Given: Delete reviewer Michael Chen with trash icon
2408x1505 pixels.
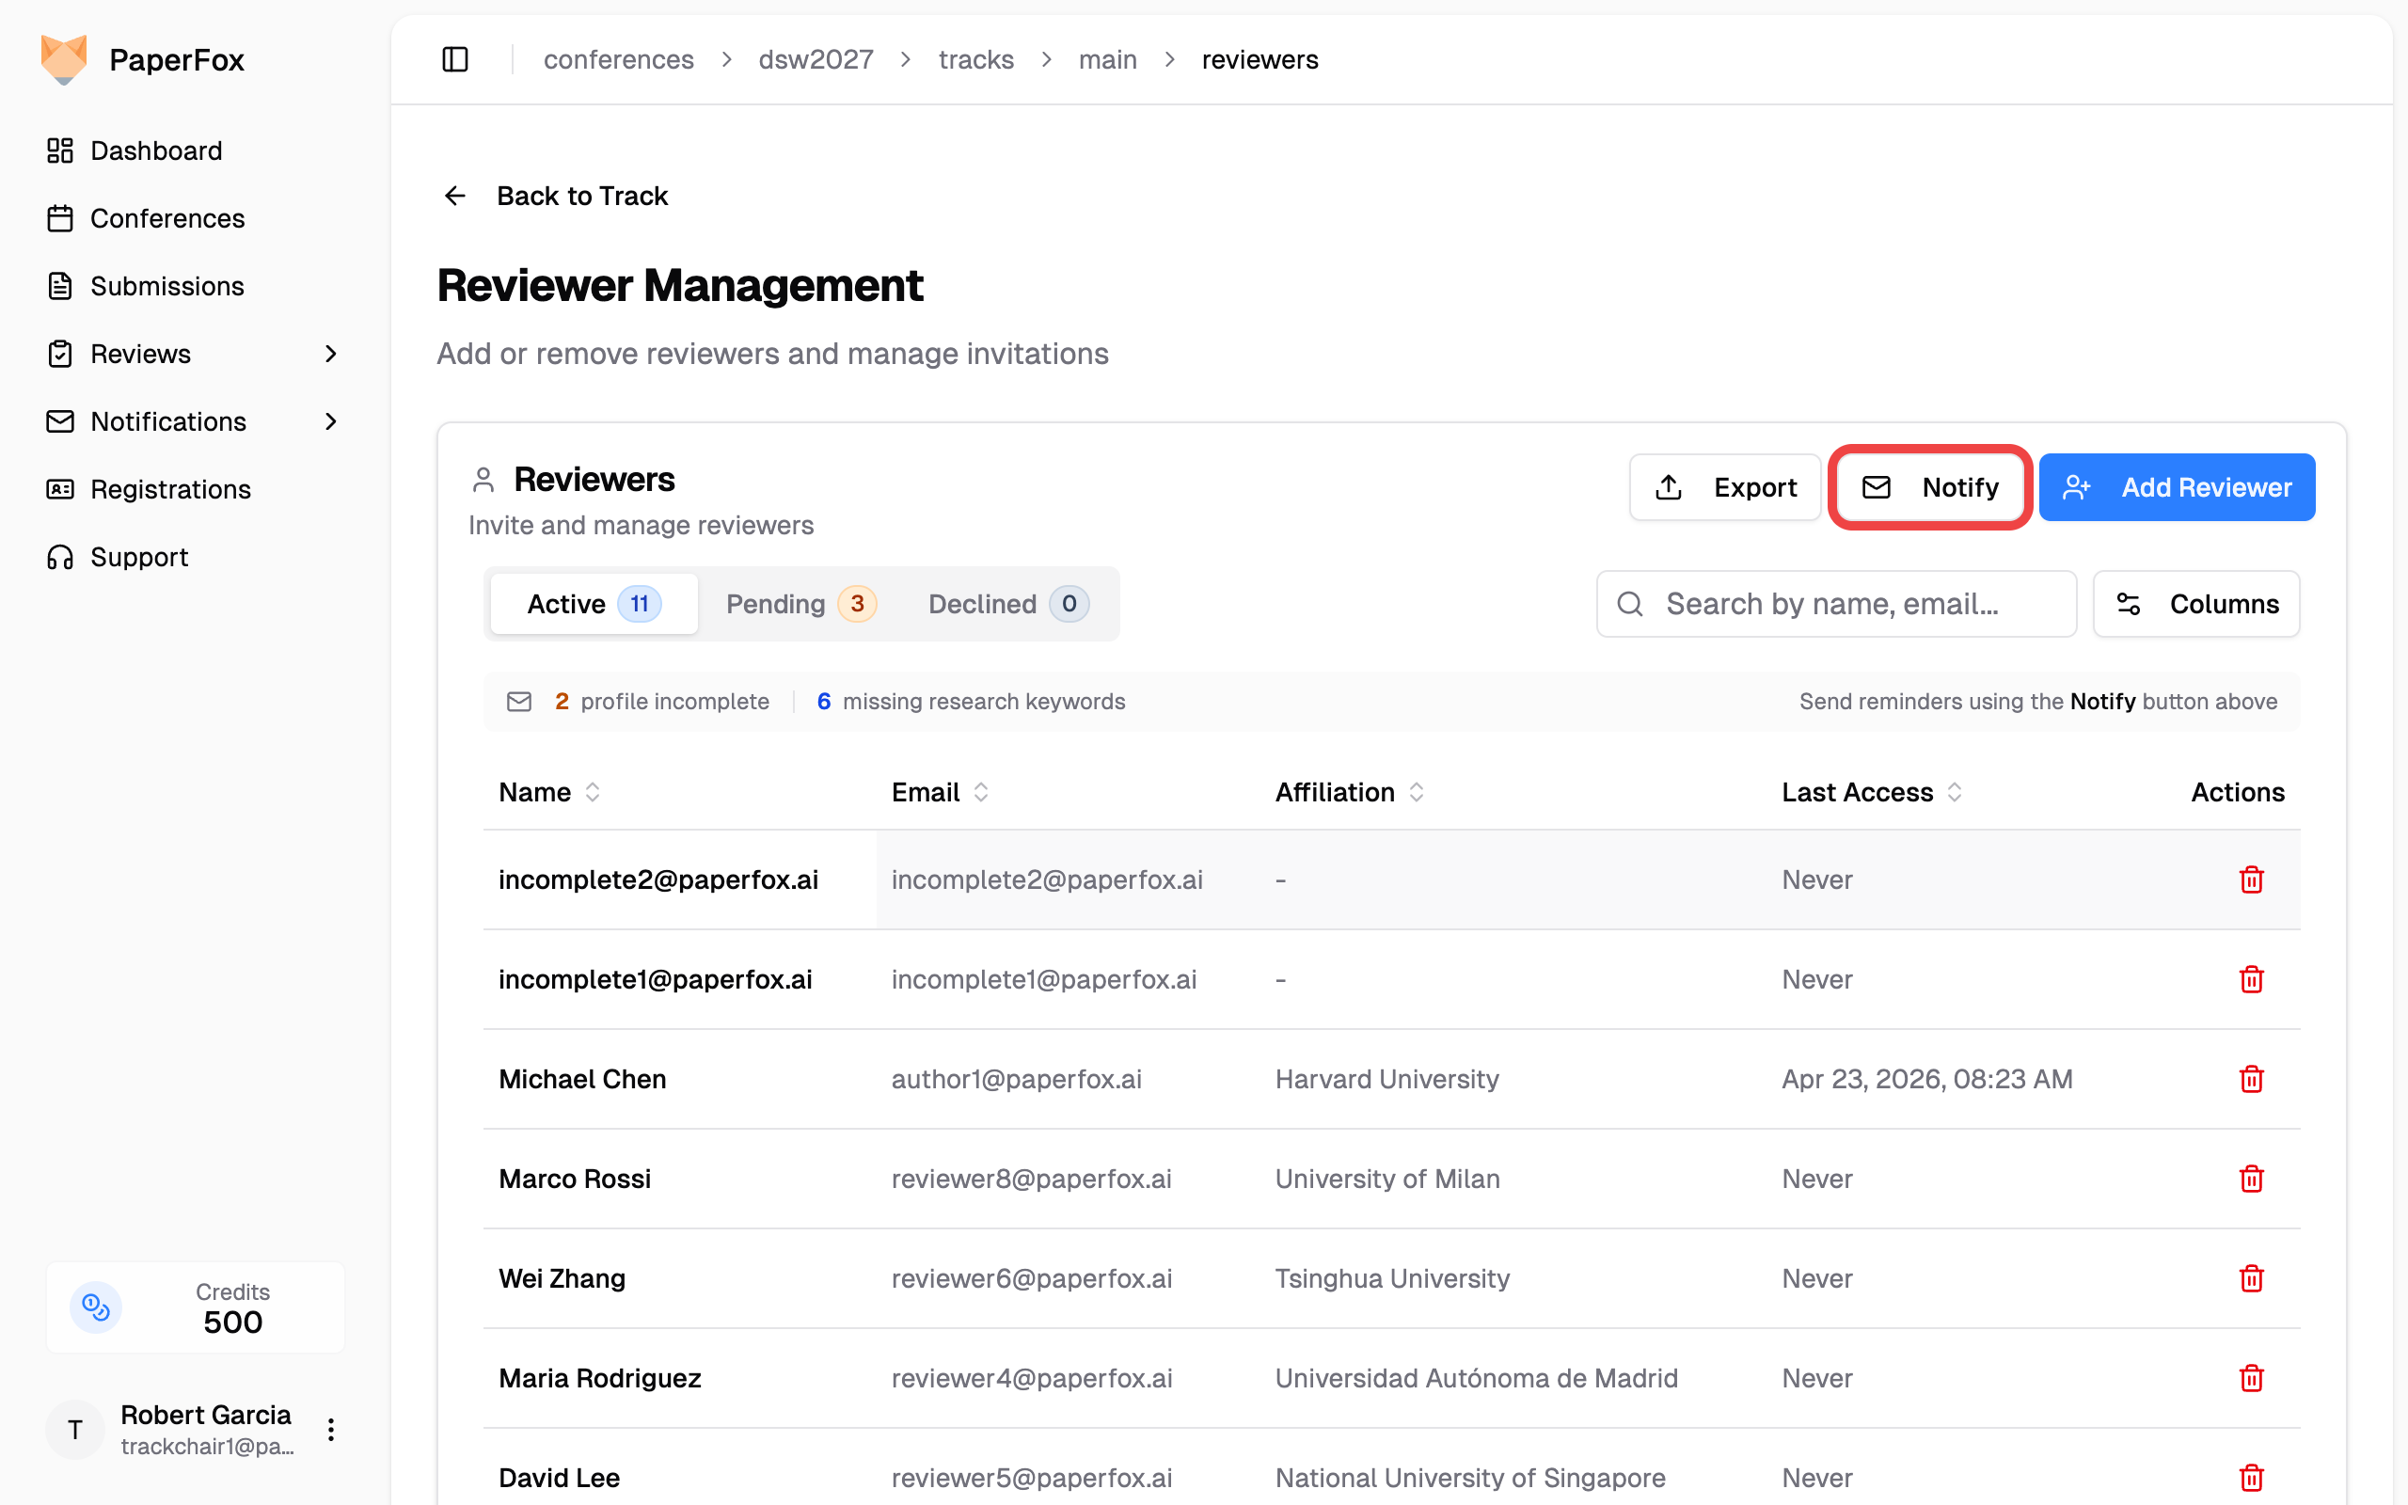Looking at the screenshot, I should tap(2251, 1079).
